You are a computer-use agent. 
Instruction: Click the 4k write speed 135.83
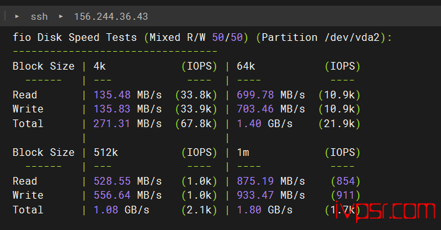coord(112,109)
